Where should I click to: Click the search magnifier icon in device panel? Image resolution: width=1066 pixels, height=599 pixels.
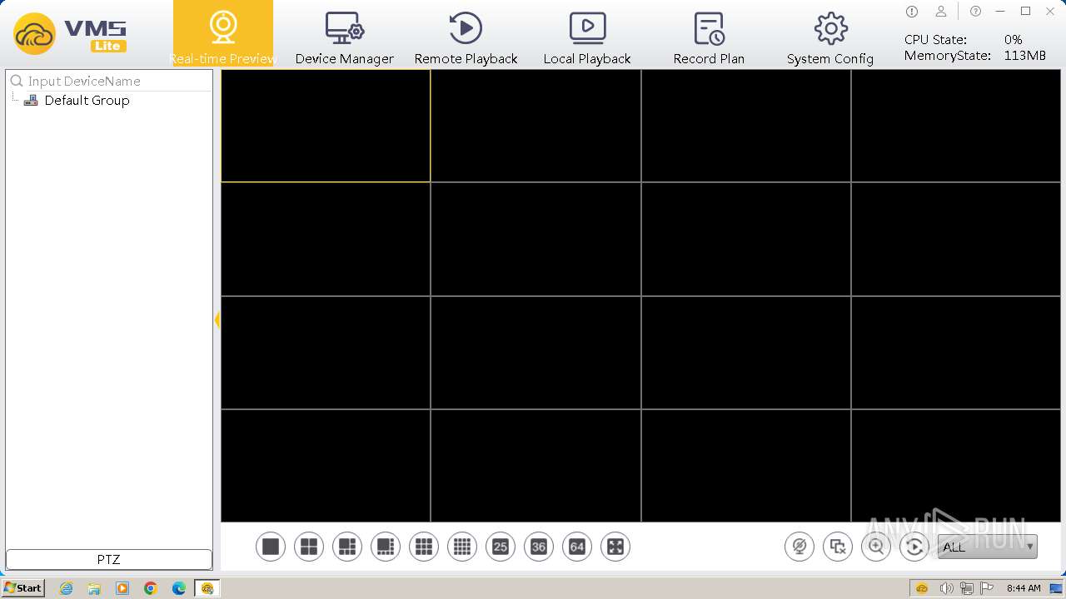[x=16, y=81]
